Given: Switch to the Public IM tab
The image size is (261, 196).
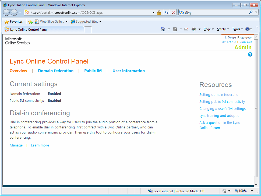Looking at the screenshot, I should (x=93, y=71).
